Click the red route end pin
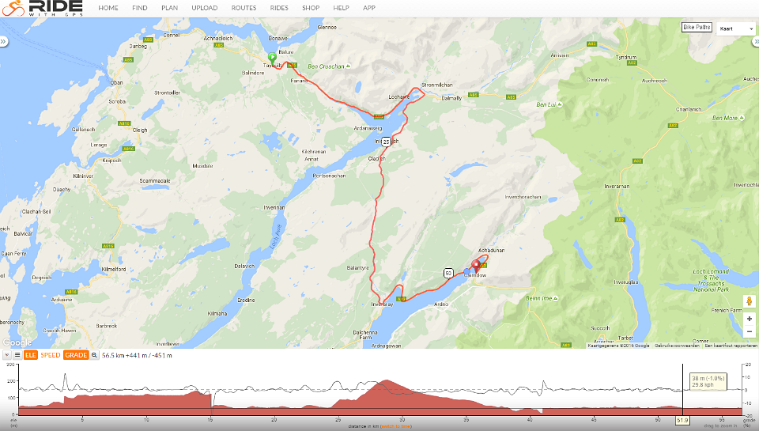This screenshot has width=759, height=431. pyautogui.click(x=476, y=267)
